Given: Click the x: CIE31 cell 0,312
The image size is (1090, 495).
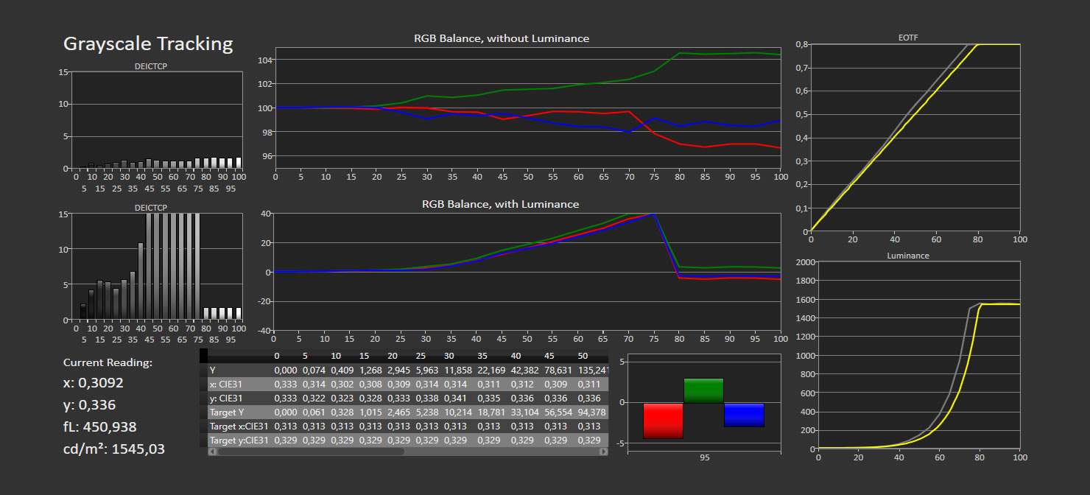Looking at the screenshot, I should [x=523, y=384].
